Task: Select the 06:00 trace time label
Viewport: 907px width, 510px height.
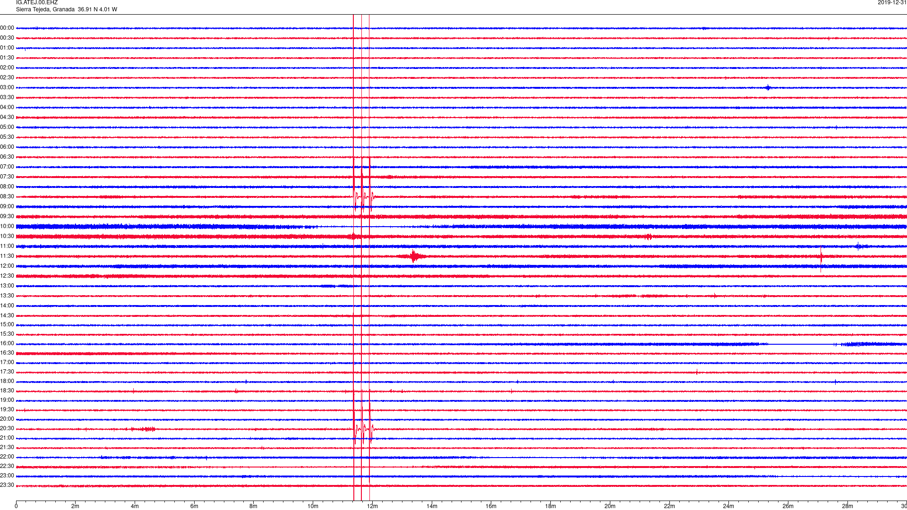Action: click(x=7, y=147)
